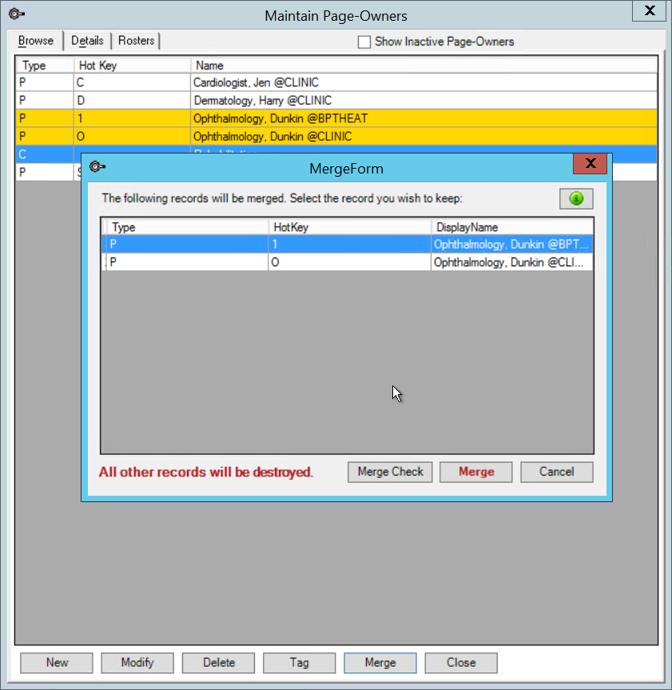
Task: Open the Rosters tab
Action: 136,41
